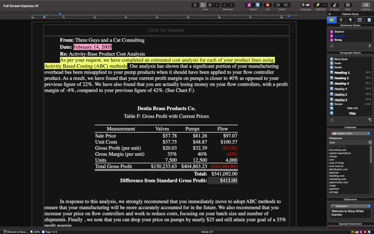Open Clipboard 1 dropdown
Viewport: 374px width, 234px height.
pyautogui.click(x=350, y=206)
